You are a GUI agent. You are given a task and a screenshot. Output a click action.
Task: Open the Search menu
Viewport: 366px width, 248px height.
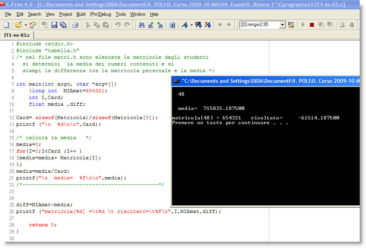pyautogui.click(x=34, y=14)
